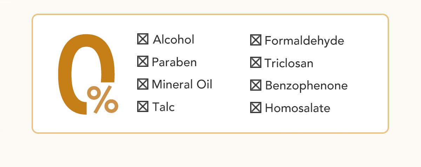Click the small percent symbol

pos(102,100)
